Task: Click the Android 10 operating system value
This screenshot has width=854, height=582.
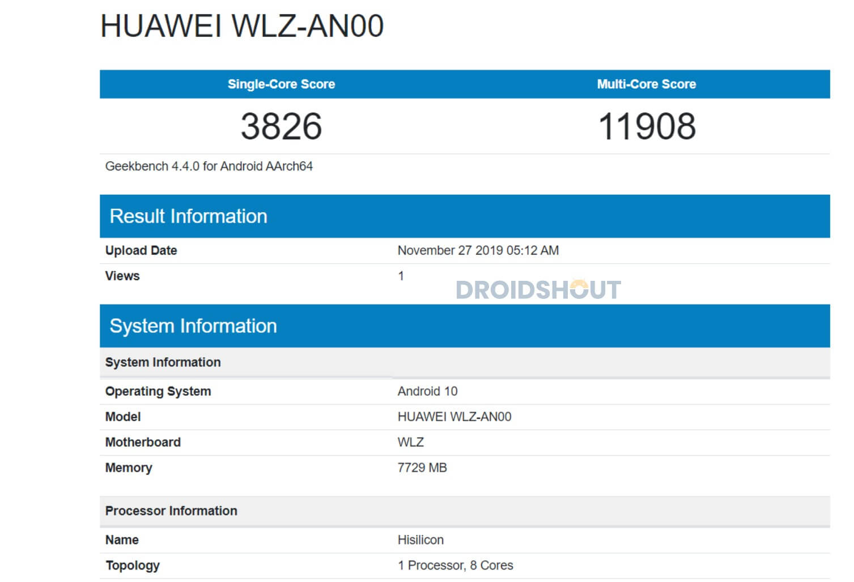Action: tap(427, 391)
